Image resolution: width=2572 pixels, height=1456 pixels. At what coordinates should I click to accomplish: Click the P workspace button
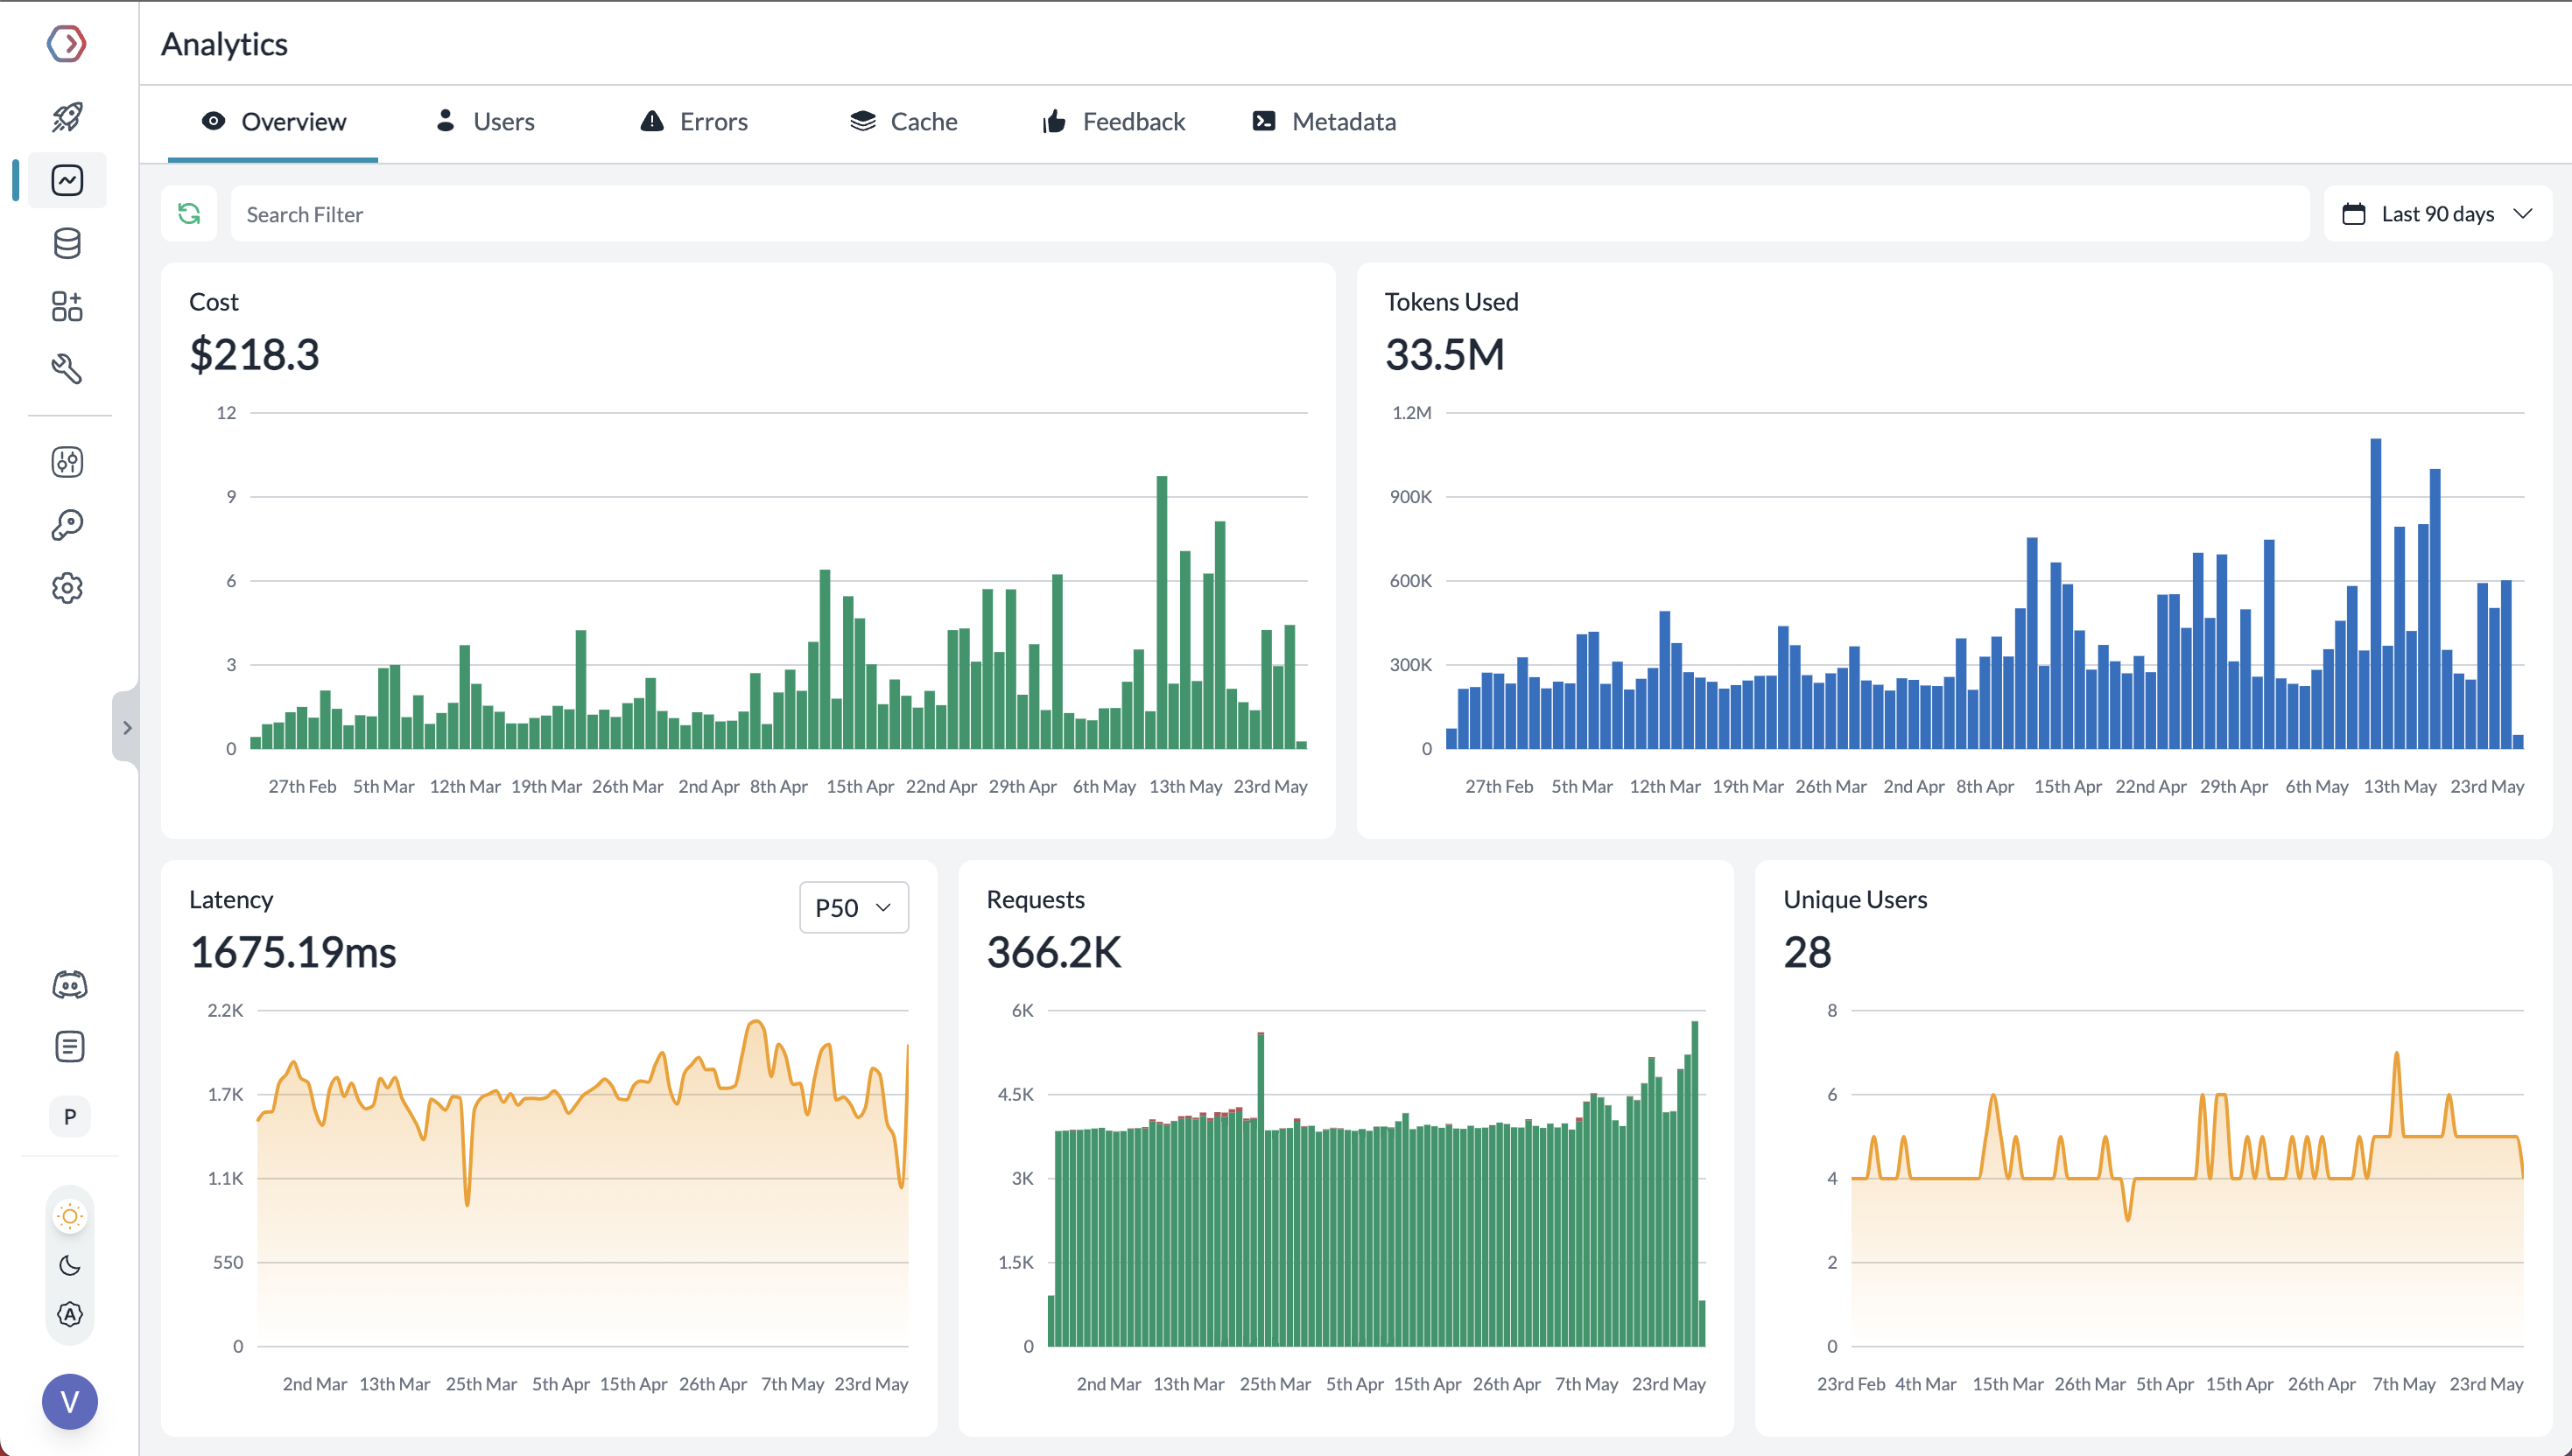69,1117
